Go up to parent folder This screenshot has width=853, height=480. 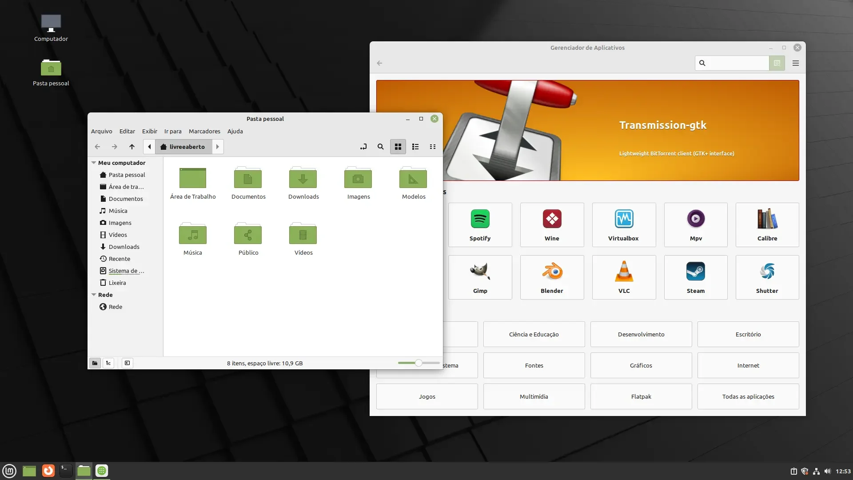132,147
